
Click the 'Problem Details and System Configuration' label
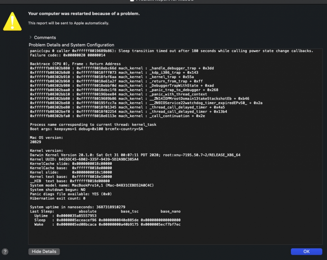(x=71, y=45)
